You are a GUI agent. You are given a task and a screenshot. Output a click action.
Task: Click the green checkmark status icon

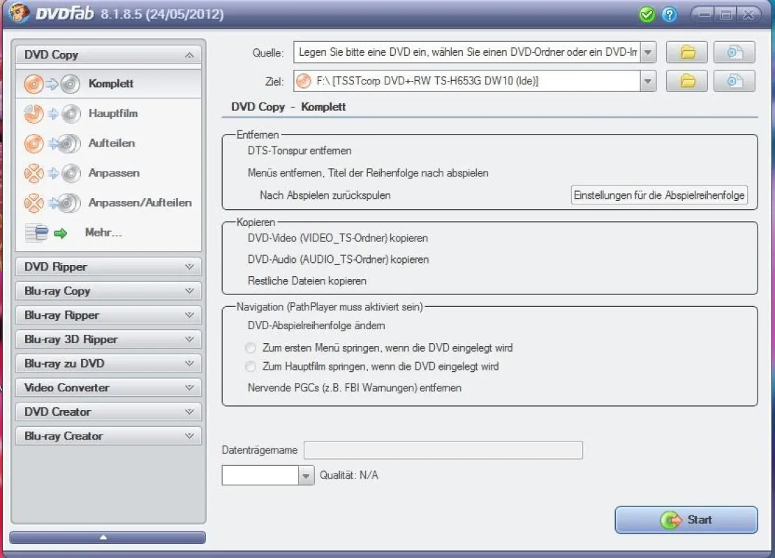click(x=647, y=15)
